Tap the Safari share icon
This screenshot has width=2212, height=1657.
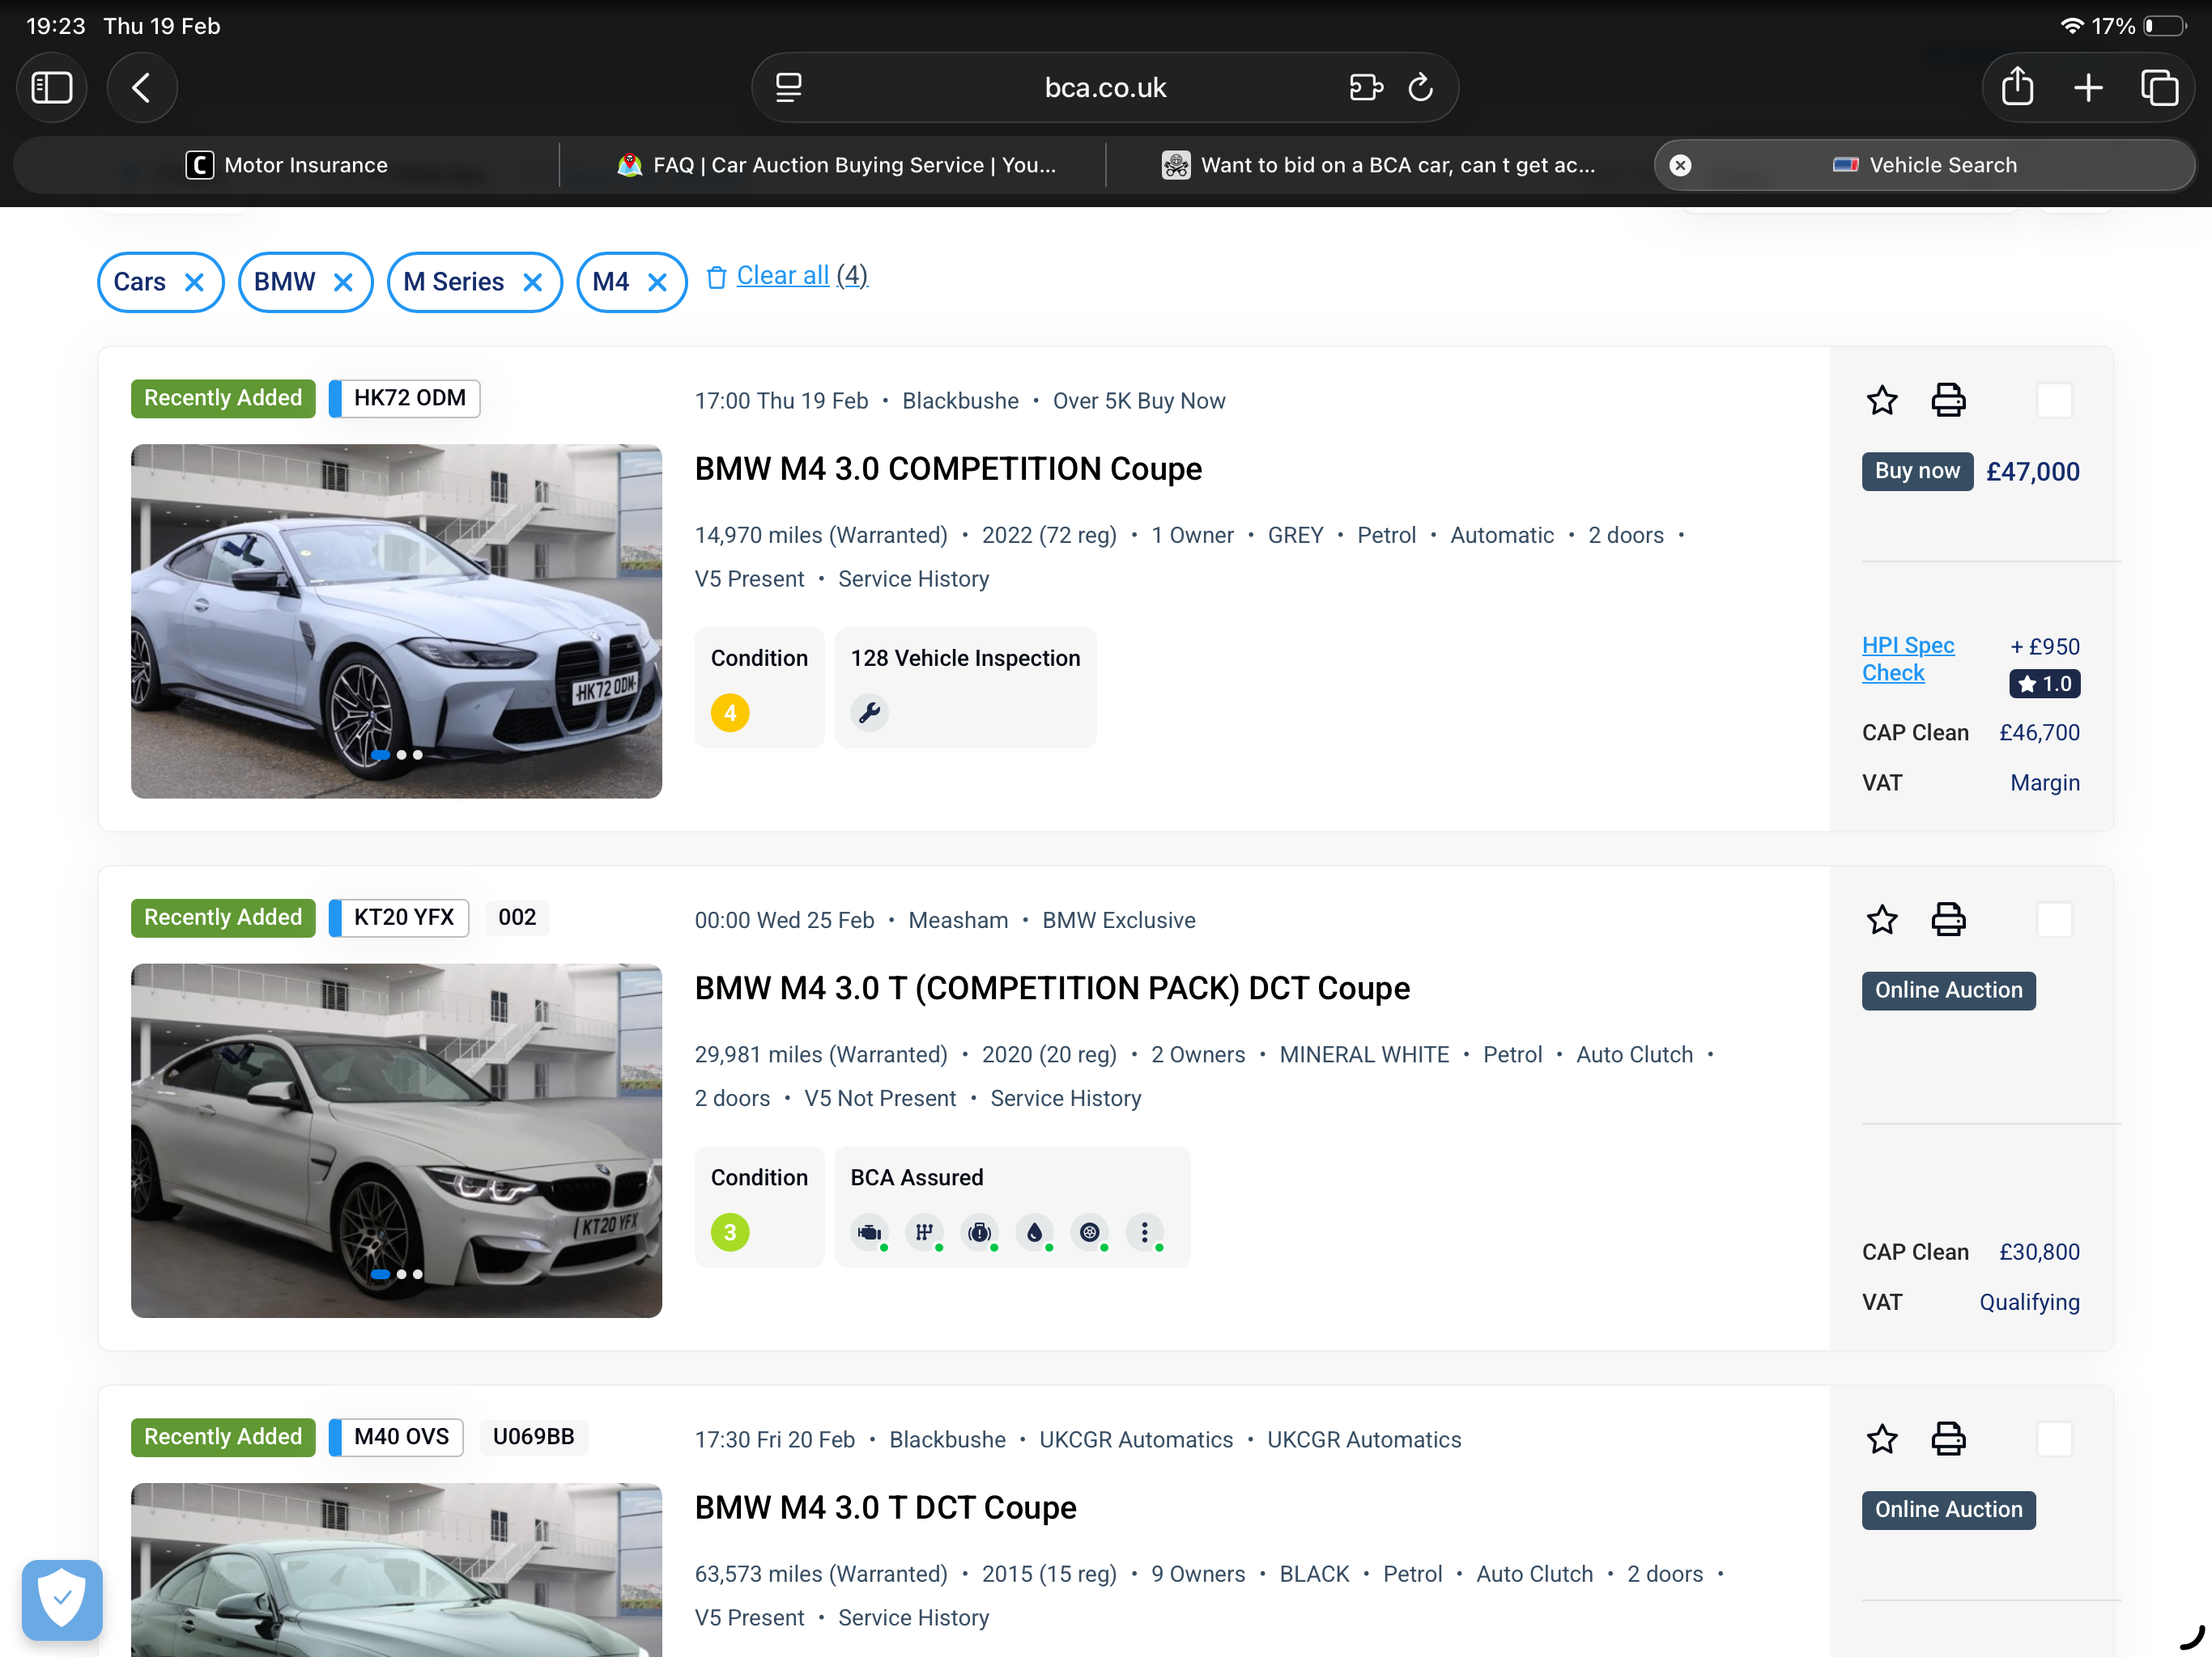[2017, 88]
